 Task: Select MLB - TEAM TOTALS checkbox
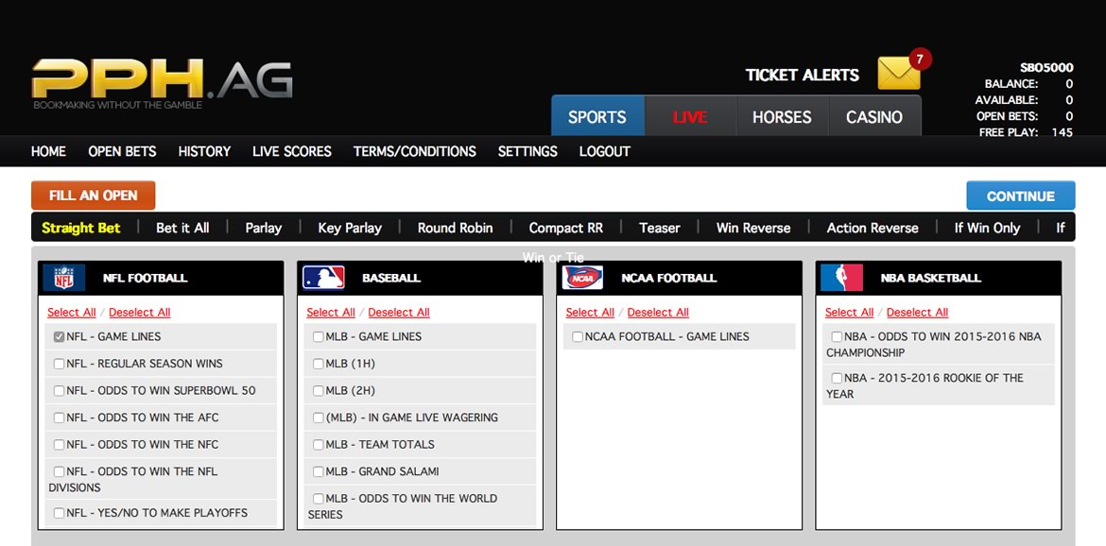point(319,445)
